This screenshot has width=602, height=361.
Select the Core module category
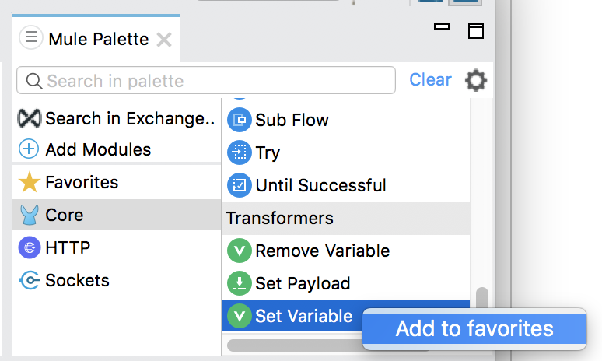click(117, 215)
